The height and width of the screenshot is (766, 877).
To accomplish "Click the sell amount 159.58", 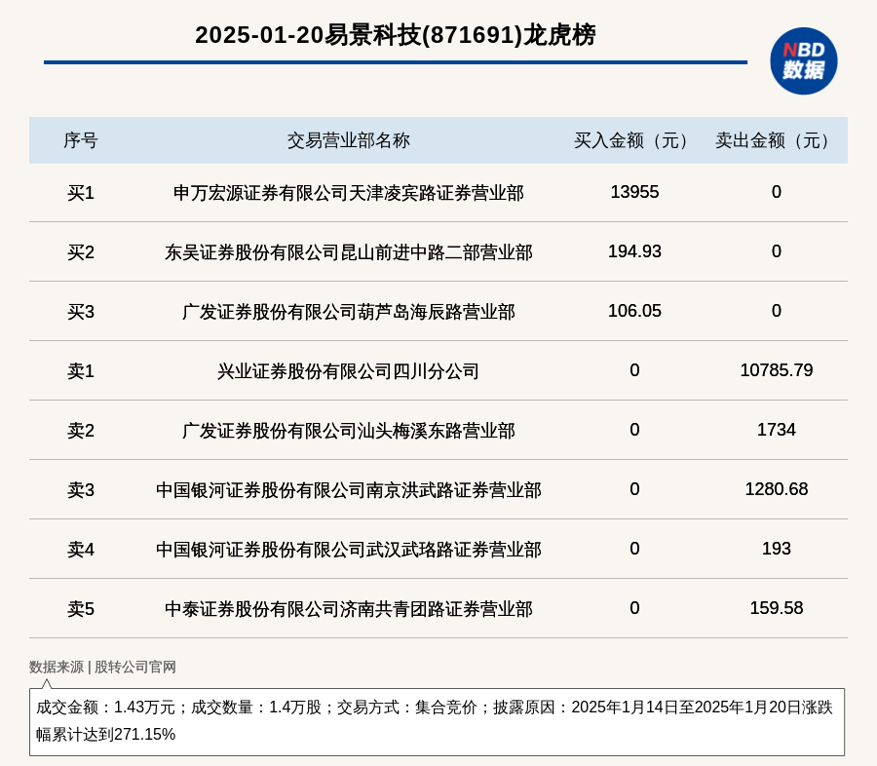I will point(777,608).
